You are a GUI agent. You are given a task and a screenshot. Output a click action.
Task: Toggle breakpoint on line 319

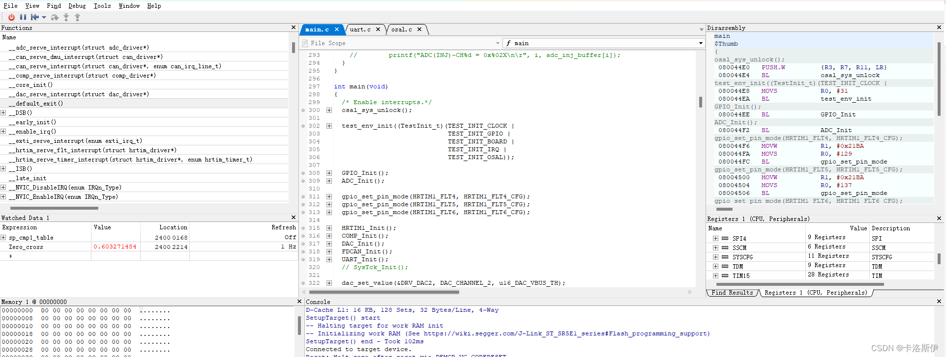click(303, 259)
